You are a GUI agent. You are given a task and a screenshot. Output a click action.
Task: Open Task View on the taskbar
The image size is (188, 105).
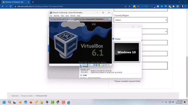click(15, 102)
